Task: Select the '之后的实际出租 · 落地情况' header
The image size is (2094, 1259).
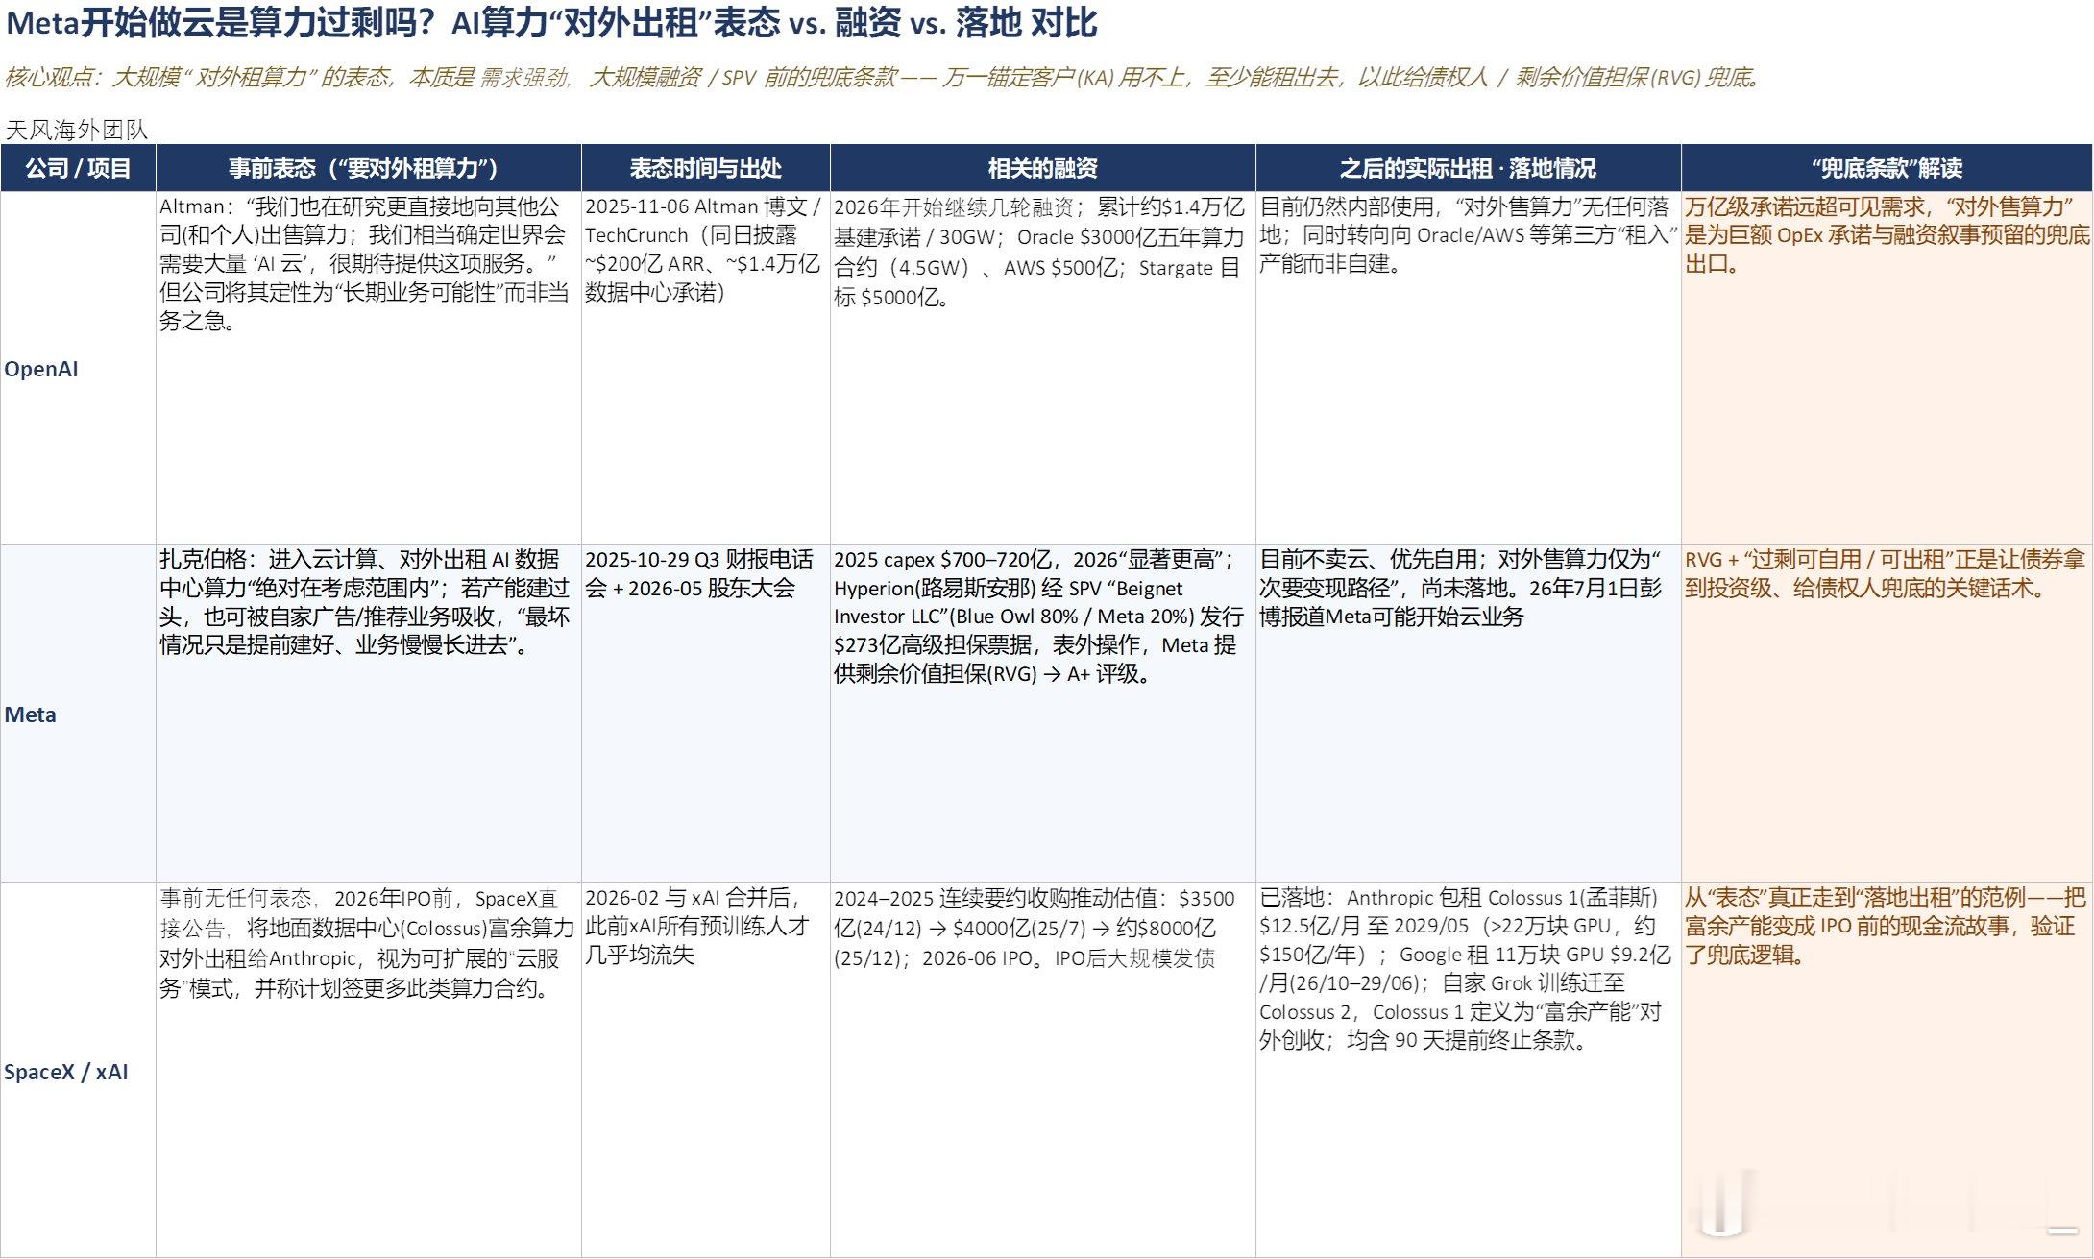Action: 1469,168
